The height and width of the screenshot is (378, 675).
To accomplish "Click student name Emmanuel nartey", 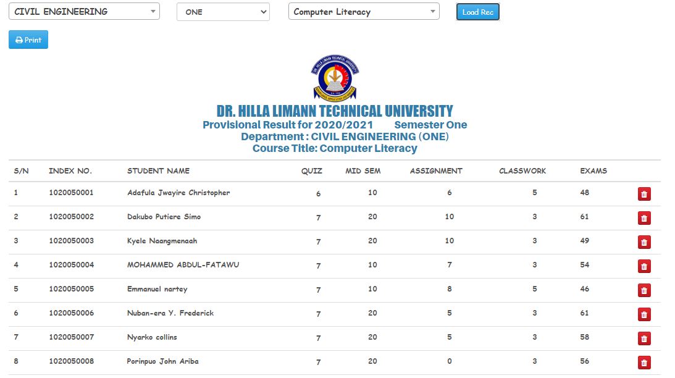I will [x=157, y=289].
